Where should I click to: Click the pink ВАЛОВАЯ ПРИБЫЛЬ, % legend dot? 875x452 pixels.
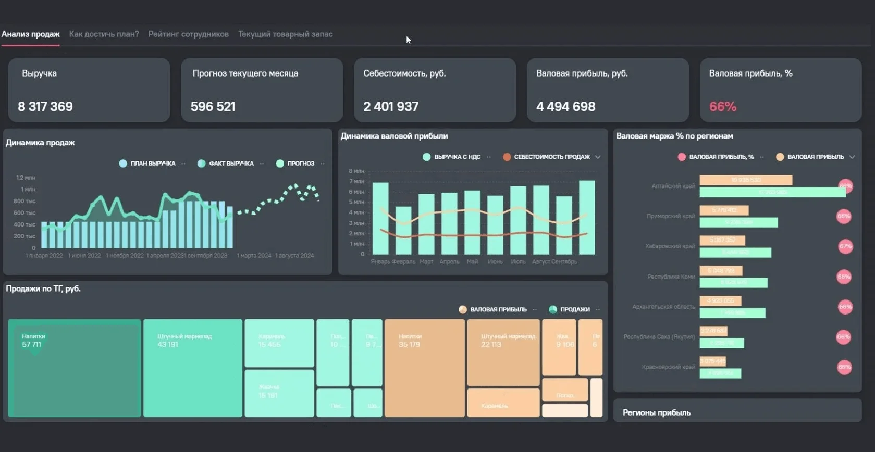(x=682, y=157)
